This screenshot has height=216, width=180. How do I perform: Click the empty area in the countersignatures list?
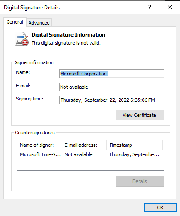(90, 164)
